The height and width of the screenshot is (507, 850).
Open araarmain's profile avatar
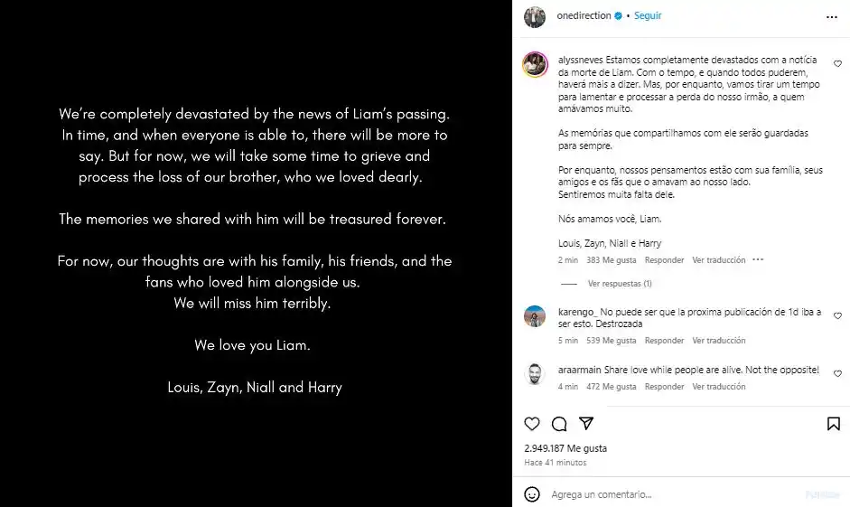[x=535, y=374]
